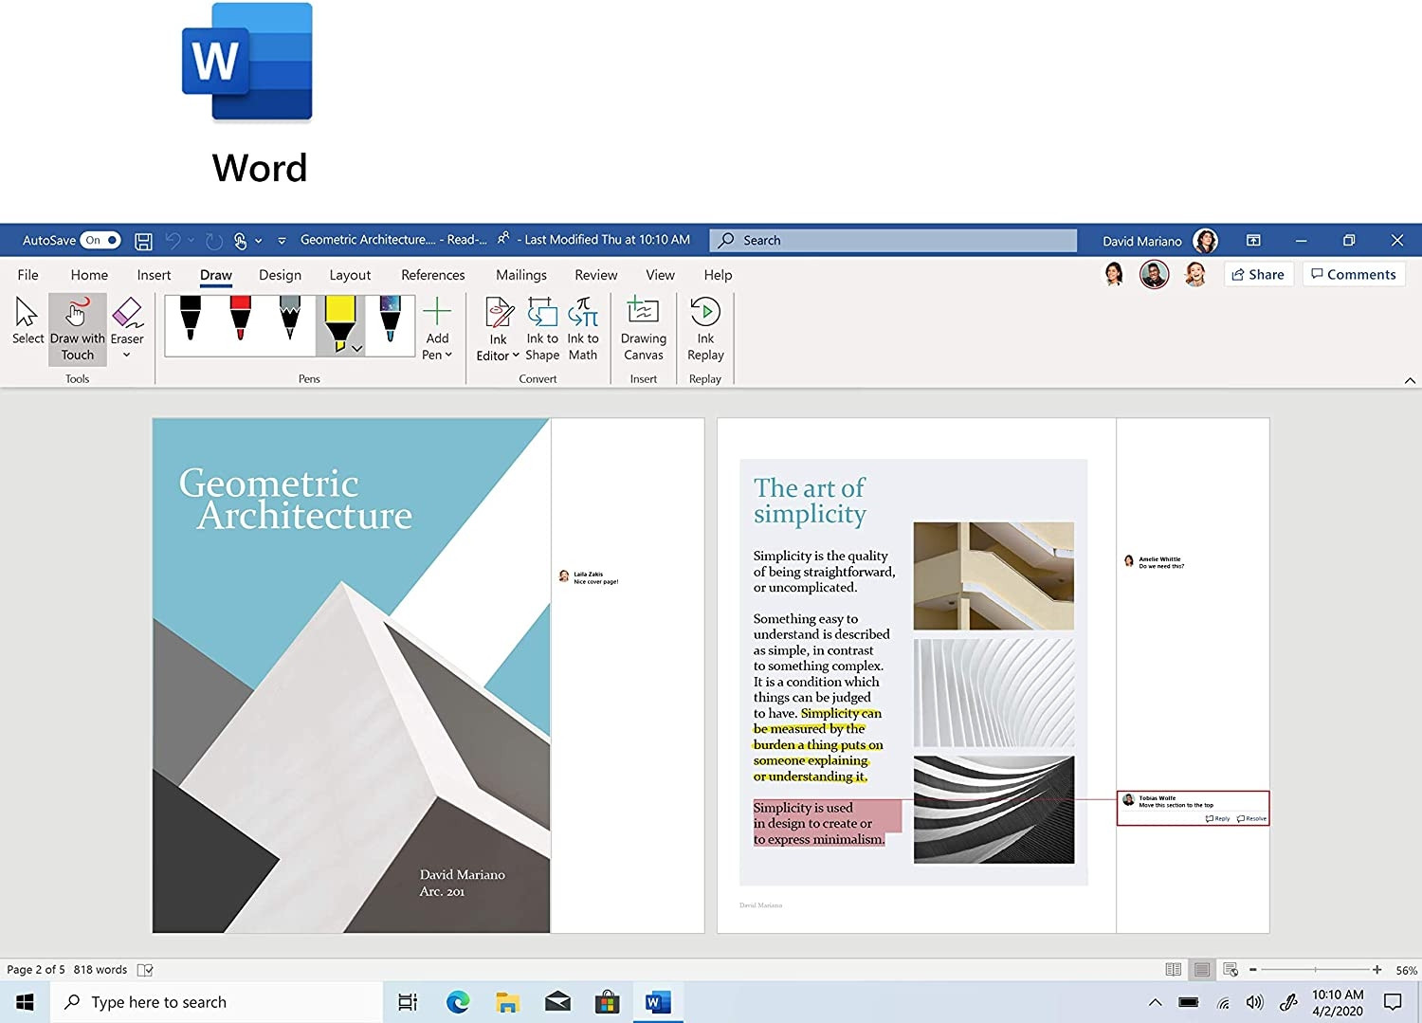
Task: Open the Comments pane button
Action: tap(1353, 275)
